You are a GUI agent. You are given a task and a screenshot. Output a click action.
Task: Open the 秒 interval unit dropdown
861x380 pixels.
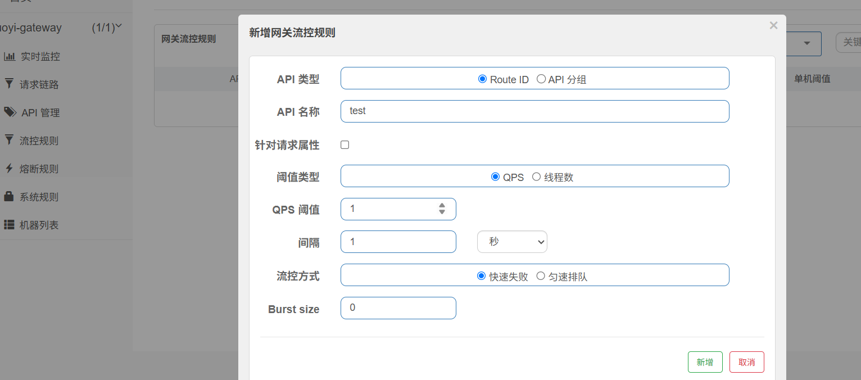click(512, 242)
